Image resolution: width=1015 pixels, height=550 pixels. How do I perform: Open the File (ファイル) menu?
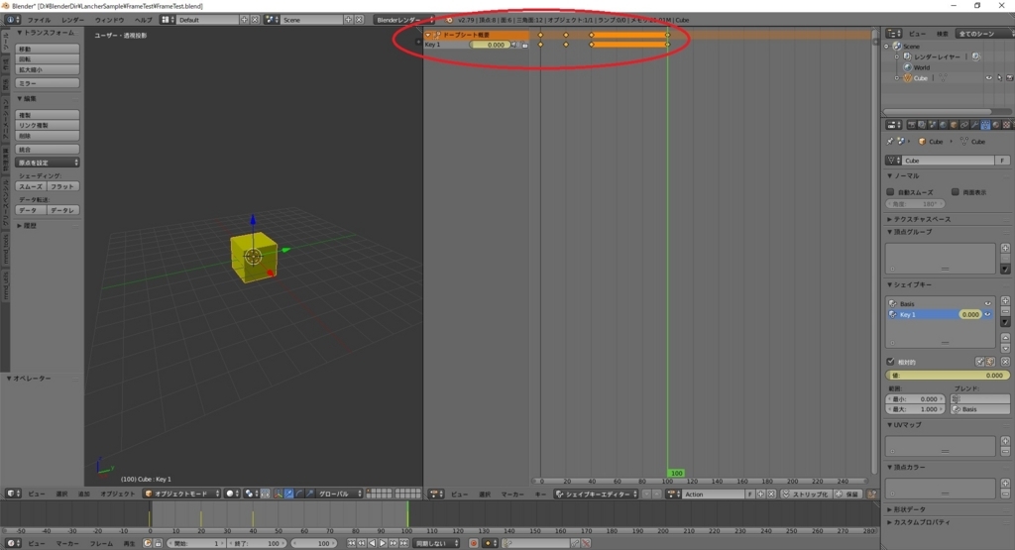tap(39, 20)
